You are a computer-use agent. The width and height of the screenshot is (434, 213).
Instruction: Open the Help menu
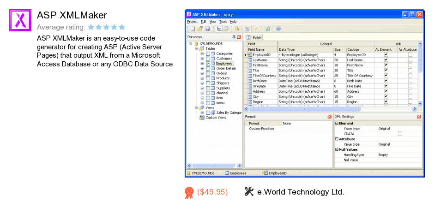click(x=233, y=22)
